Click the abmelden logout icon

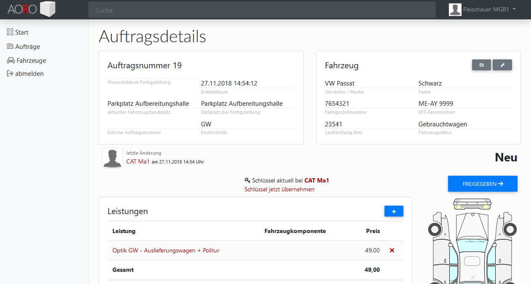pos(9,73)
